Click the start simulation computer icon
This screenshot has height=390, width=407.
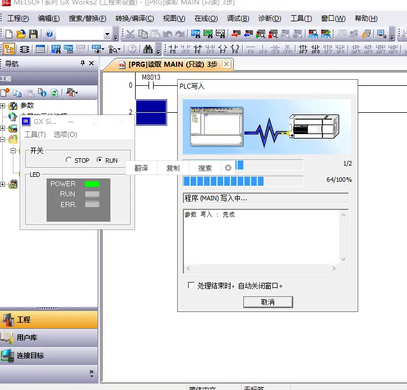click(382, 34)
